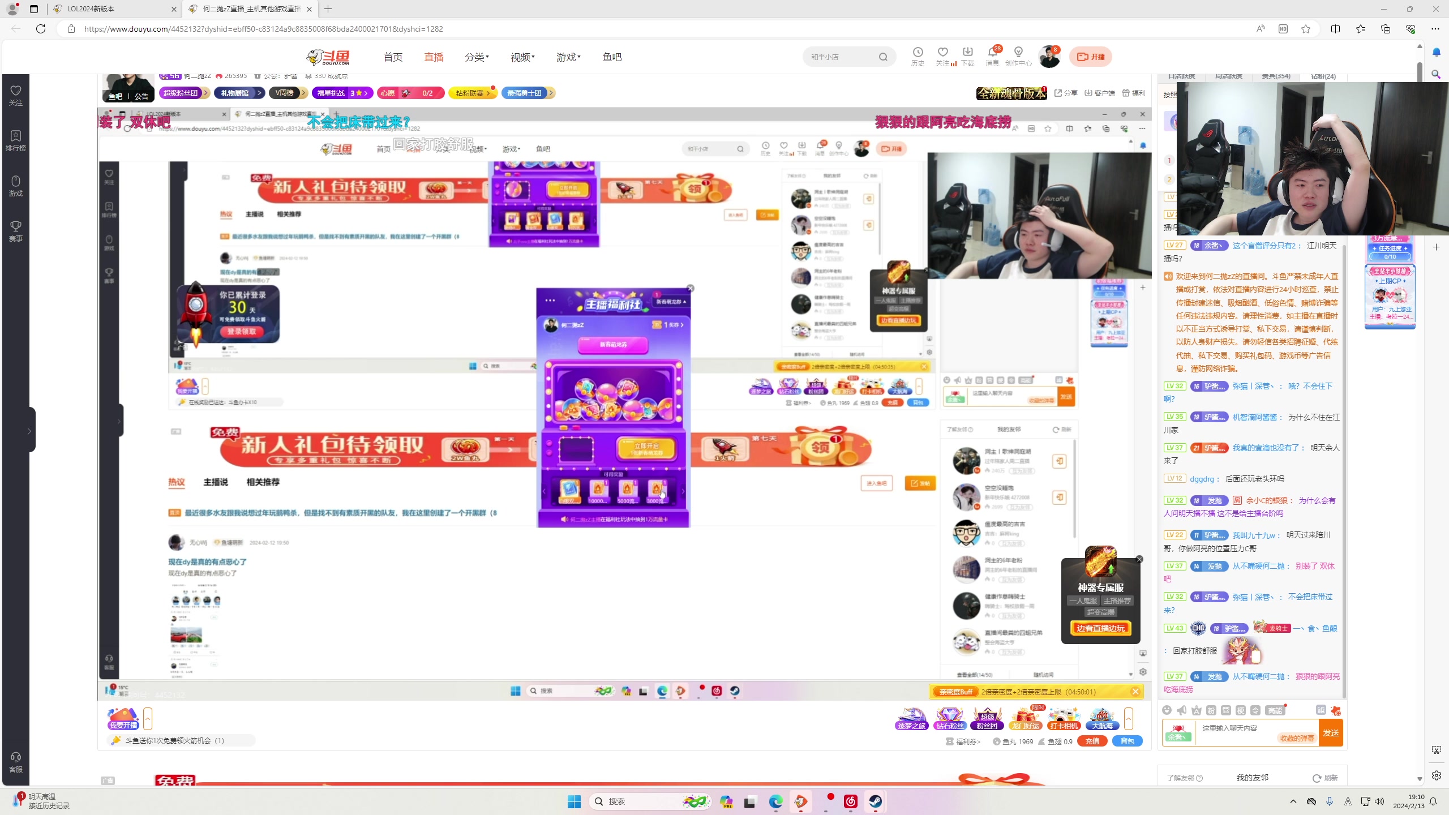Screen dimensions: 1449x815
Task: Open Edge settings and more menu
Action: 1435,29
